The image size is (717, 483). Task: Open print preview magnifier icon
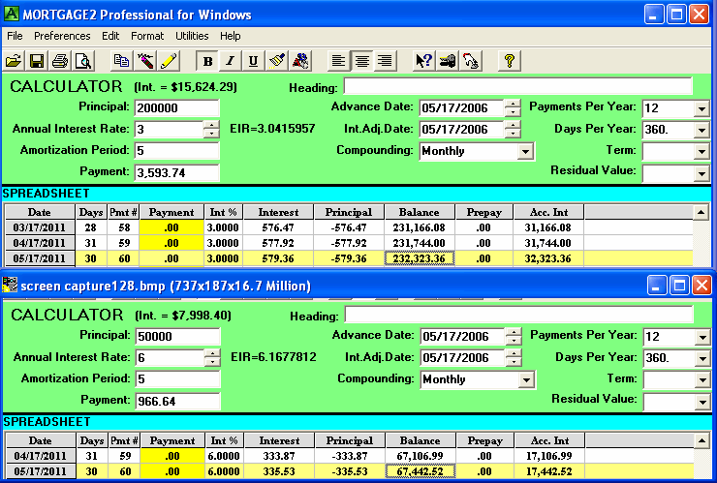(83, 61)
